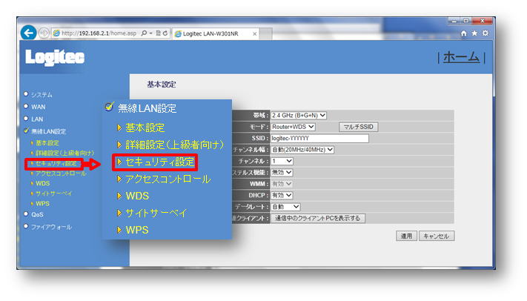The width and height of the screenshot is (527, 301).
Task: Click the browser back arrow button
Action: click(x=29, y=33)
